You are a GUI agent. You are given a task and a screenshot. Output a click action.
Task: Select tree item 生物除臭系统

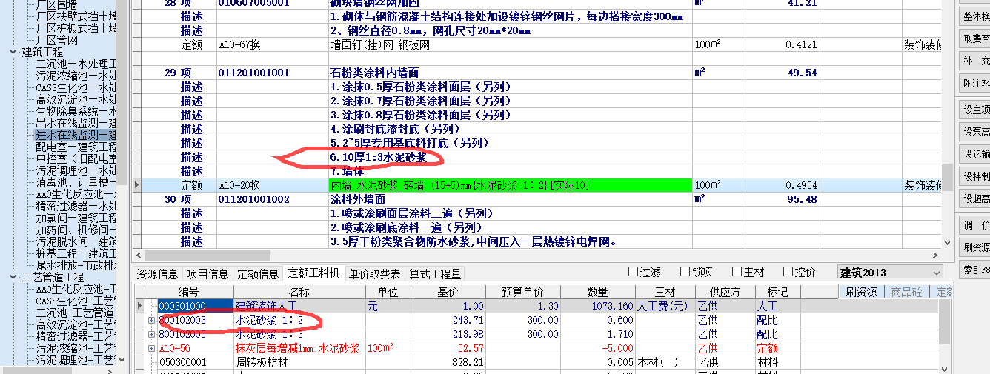point(76,111)
